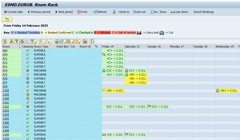Viewport: 240px width, 140px height.
Task: Click the red cross cleaning status for room 474
Action: coord(27,71)
